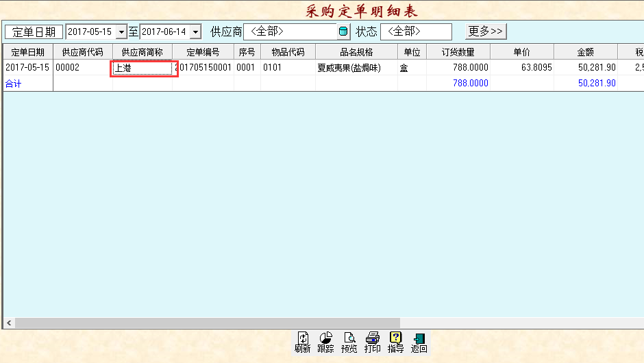Click the 返回 return icon
Image resolution: width=644 pixels, height=363 pixels.
click(x=419, y=342)
